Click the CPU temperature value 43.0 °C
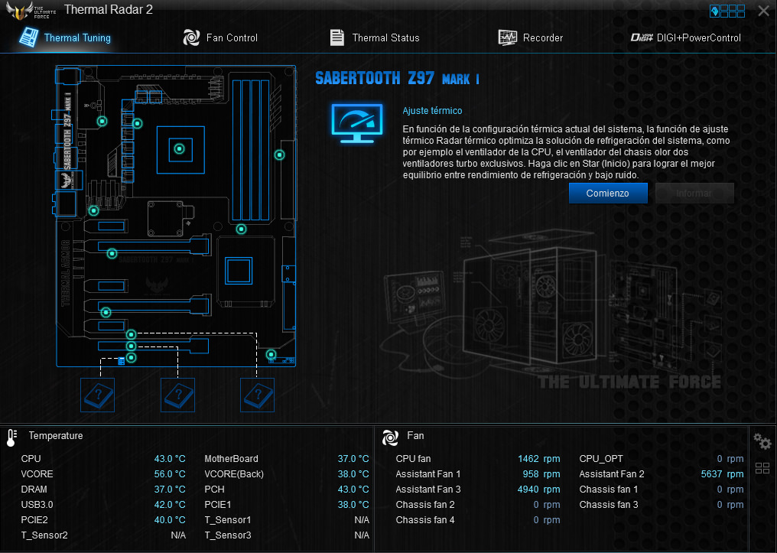 pyautogui.click(x=170, y=459)
